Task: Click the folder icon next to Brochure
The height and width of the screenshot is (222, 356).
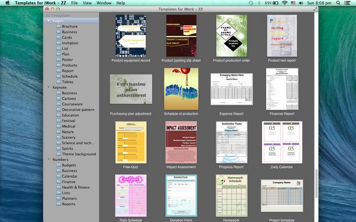Action: pyautogui.click(x=59, y=26)
